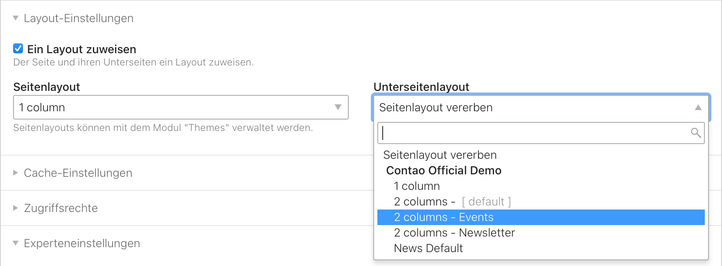Choose '2 columns - Newsletter' option
This screenshot has width=722, height=266.
(x=541, y=232)
